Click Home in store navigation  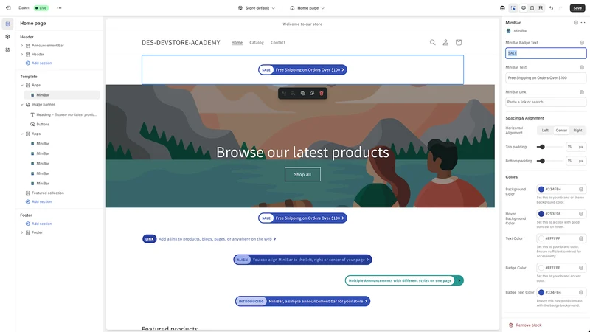pos(237,43)
